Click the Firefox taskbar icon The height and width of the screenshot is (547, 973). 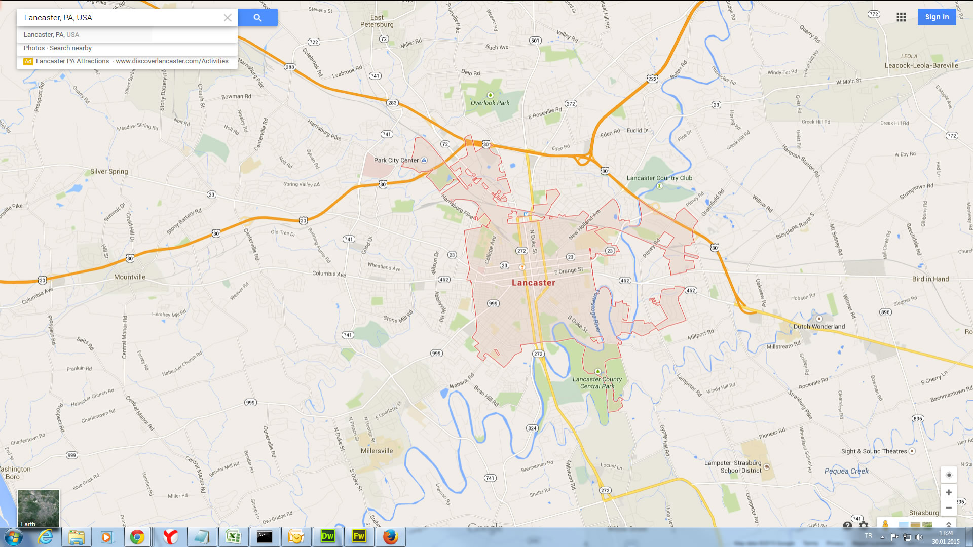coord(390,537)
